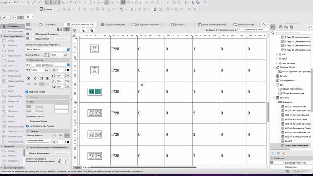
Task: Select the Навесная Стена curtain wall tool
Action: coord(16,81)
